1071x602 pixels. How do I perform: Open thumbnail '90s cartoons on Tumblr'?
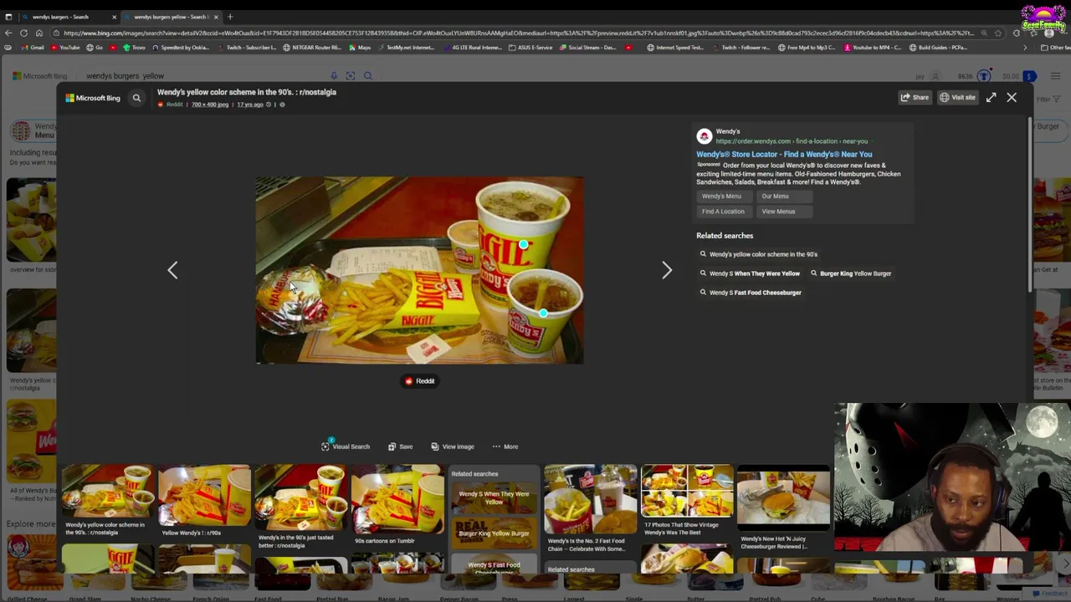[397, 504]
